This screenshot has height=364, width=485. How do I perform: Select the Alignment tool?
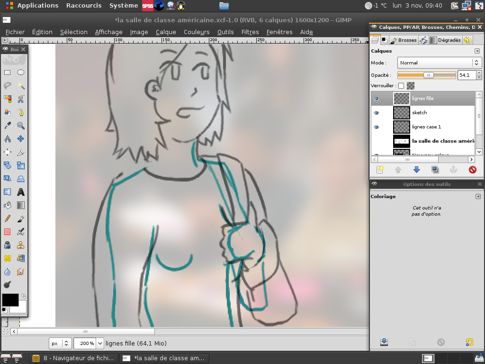(x=8, y=152)
